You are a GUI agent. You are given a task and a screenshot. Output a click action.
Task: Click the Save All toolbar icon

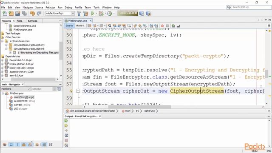click(24, 13)
